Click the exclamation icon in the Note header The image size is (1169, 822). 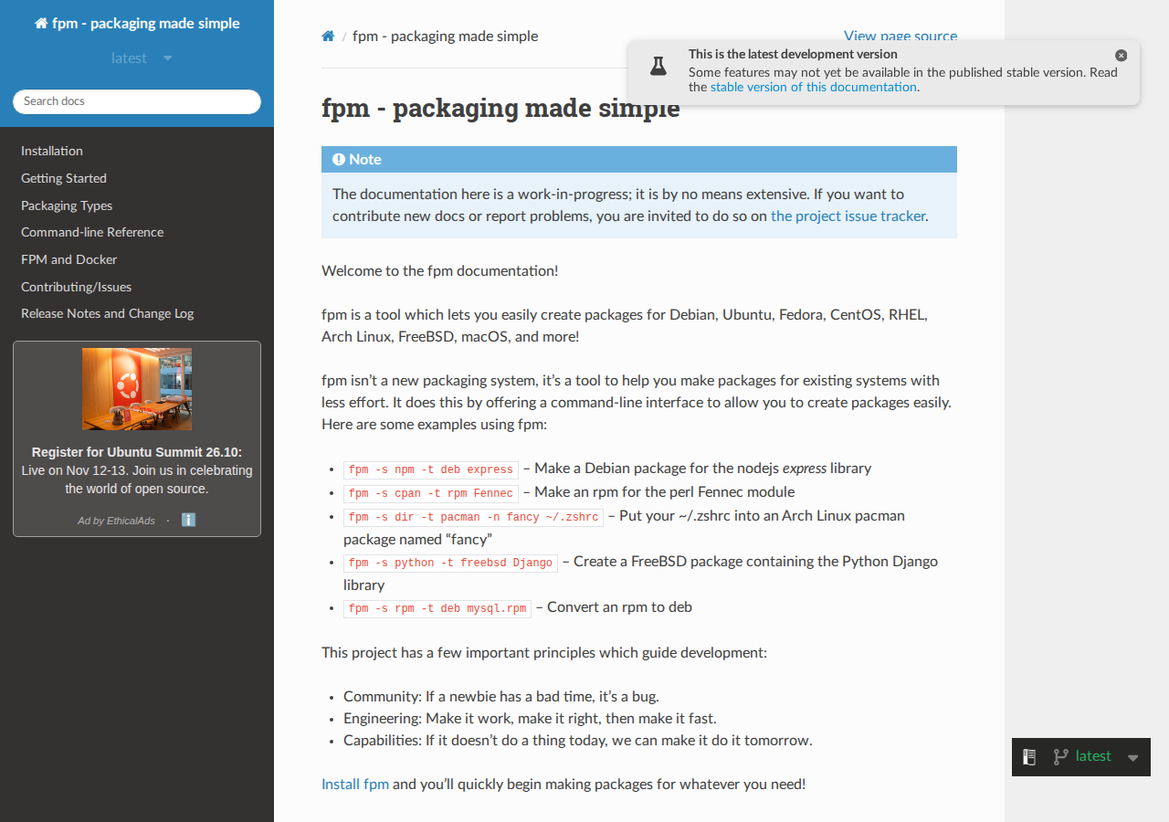[339, 159]
